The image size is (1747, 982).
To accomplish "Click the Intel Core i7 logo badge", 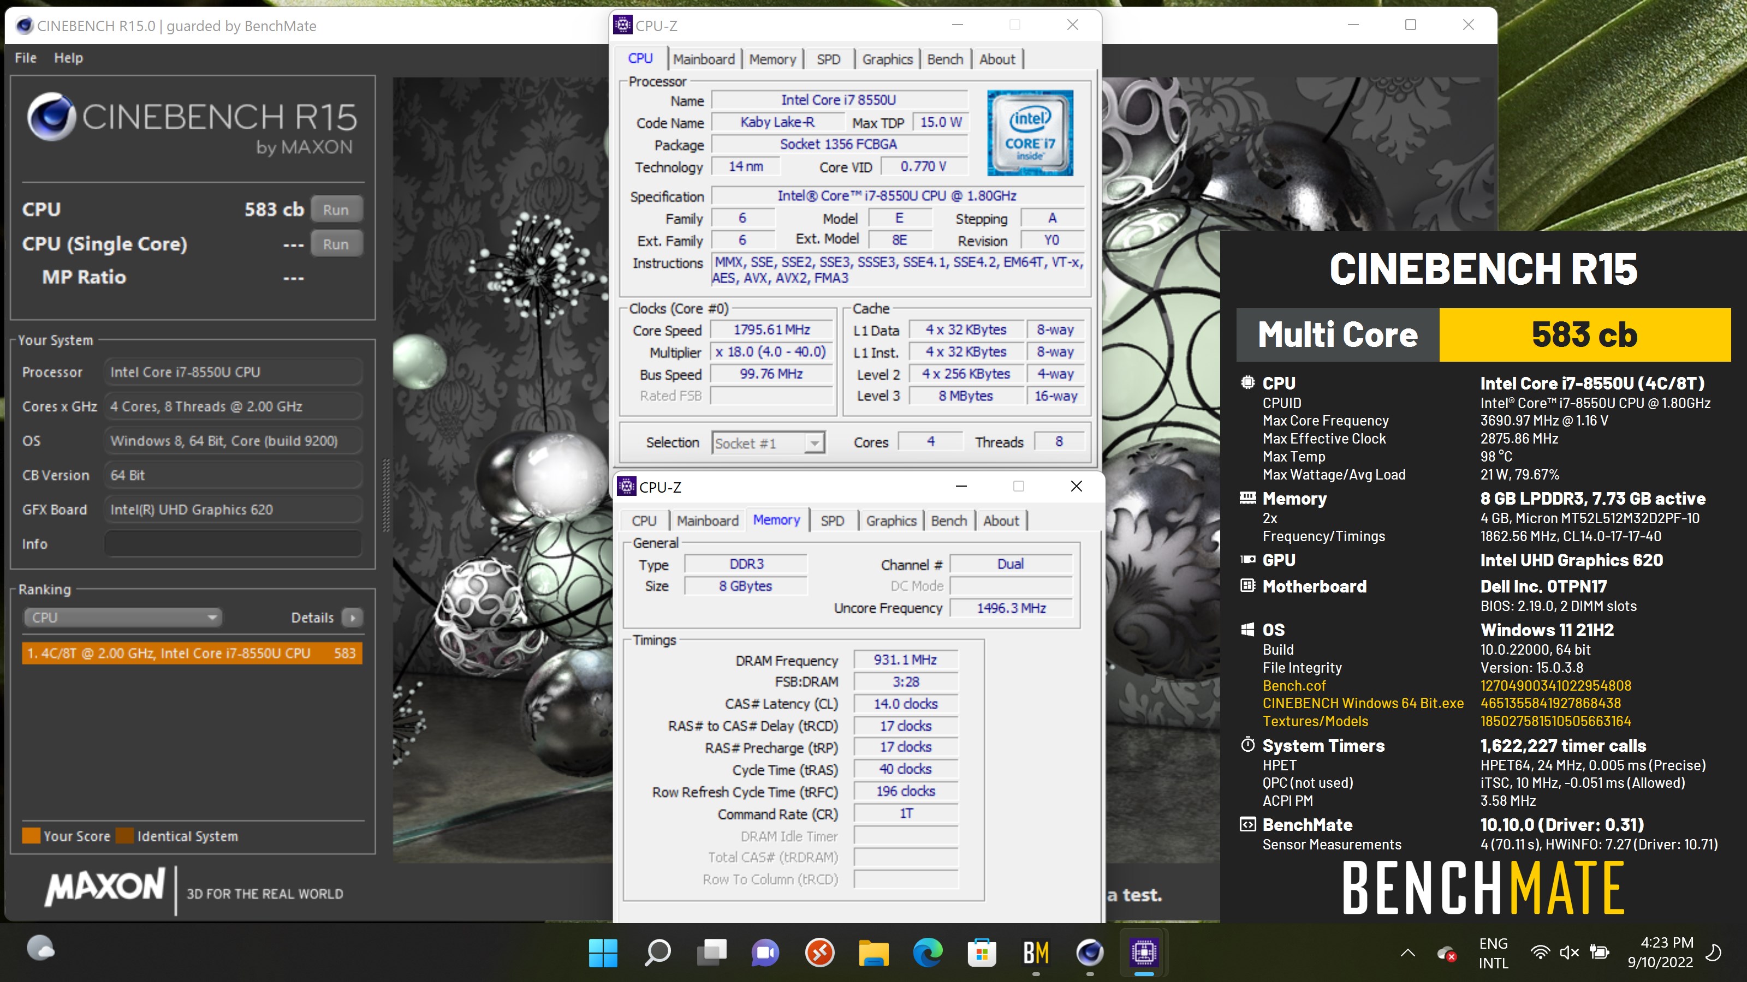I will click(x=1030, y=133).
